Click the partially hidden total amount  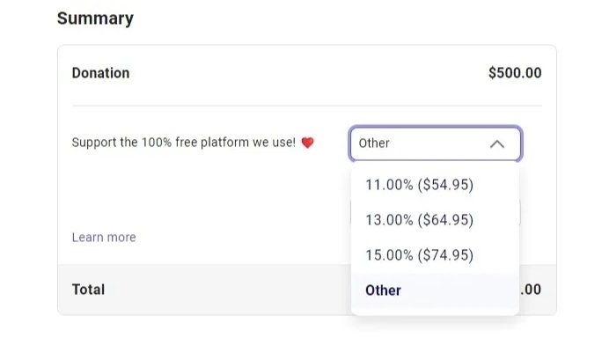[x=531, y=290]
